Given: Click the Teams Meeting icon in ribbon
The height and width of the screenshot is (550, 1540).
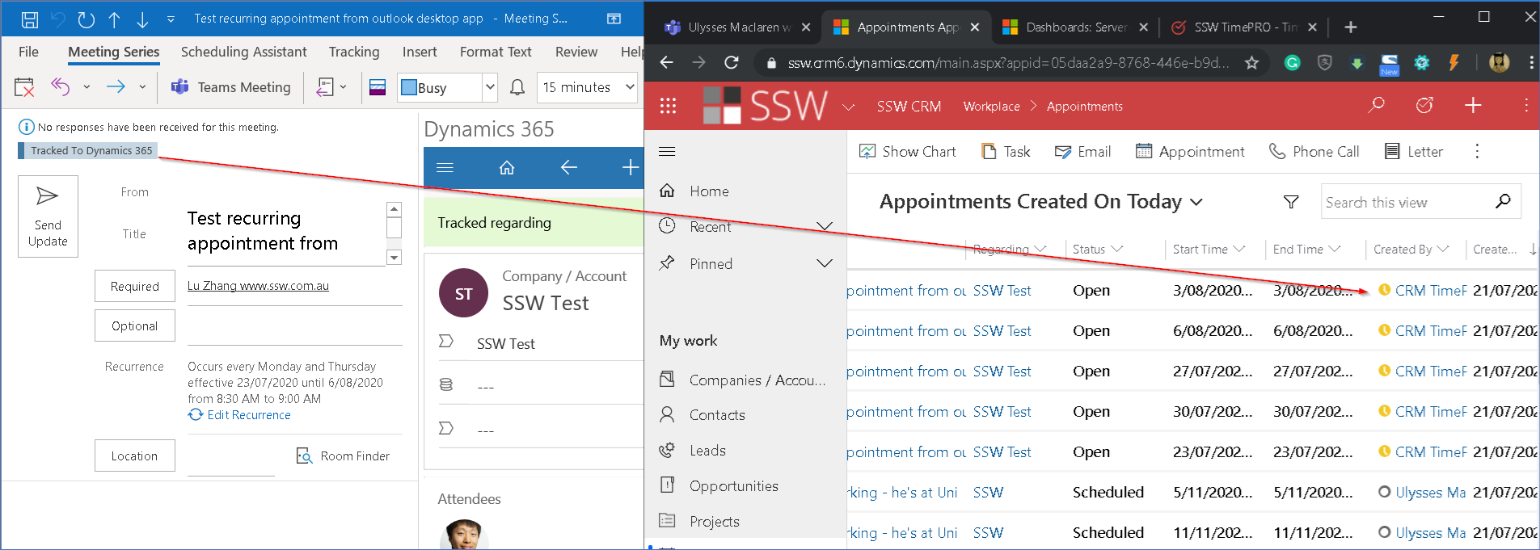Looking at the screenshot, I should point(179,87).
